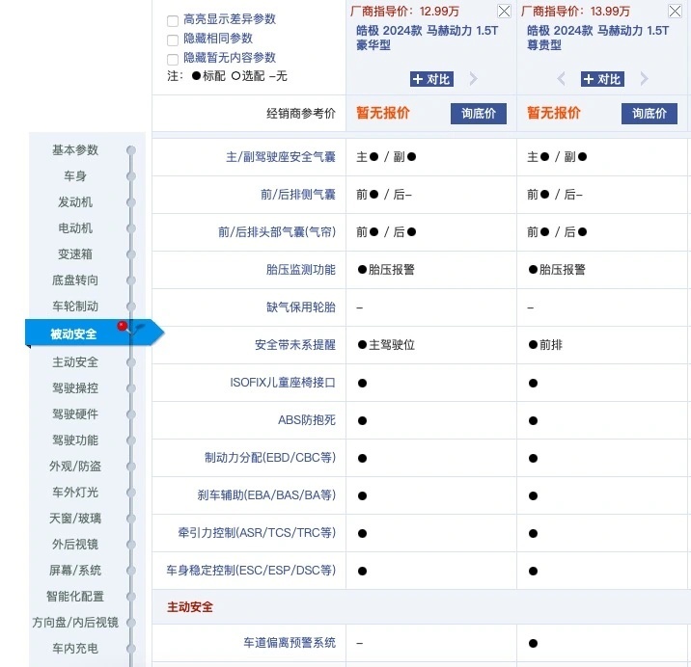The width and height of the screenshot is (691, 667).
Task: Click the red pin marker on 被动安全
Action: 123,326
